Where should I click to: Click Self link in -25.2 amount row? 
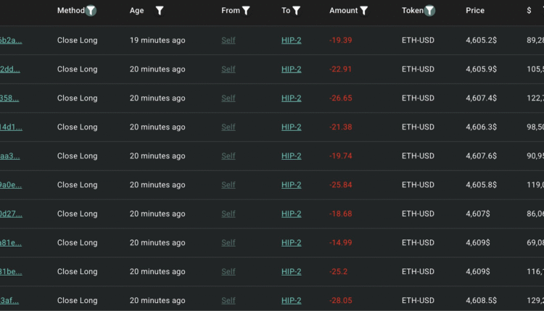(228, 272)
